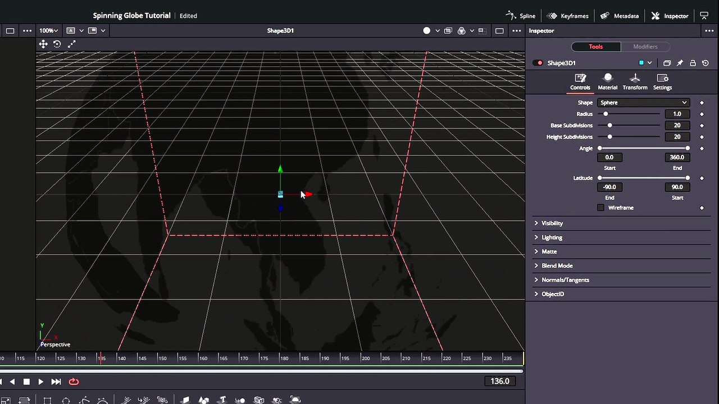Toggle Radius keyframe diamond
The image size is (719, 404).
pyautogui.click(x=702, y=114)
